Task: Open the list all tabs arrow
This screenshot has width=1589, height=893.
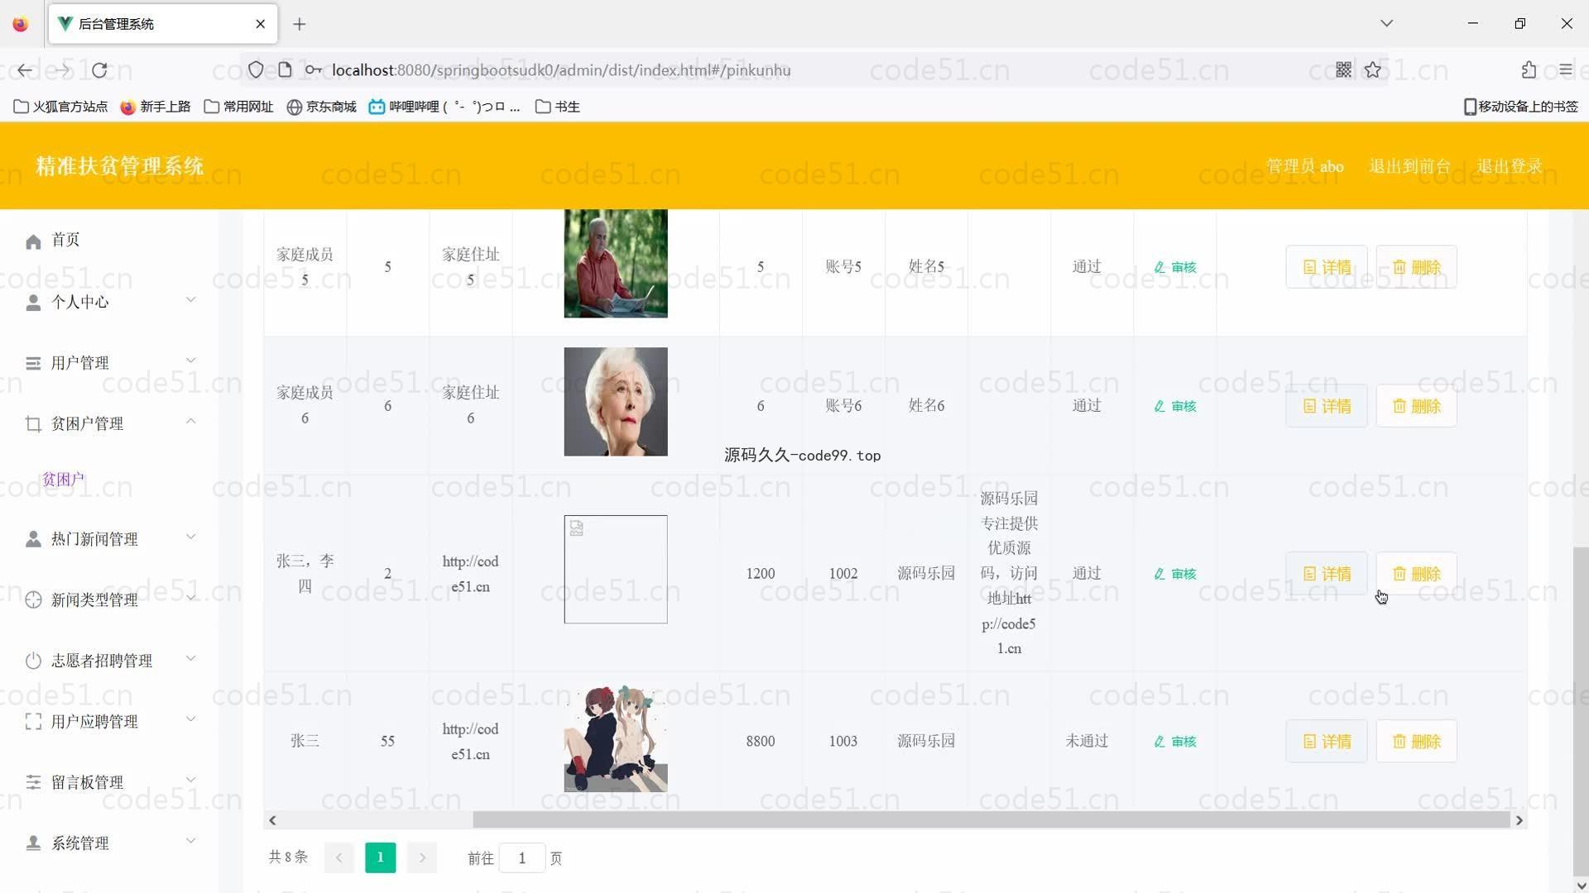Action: coord(1387,23)
